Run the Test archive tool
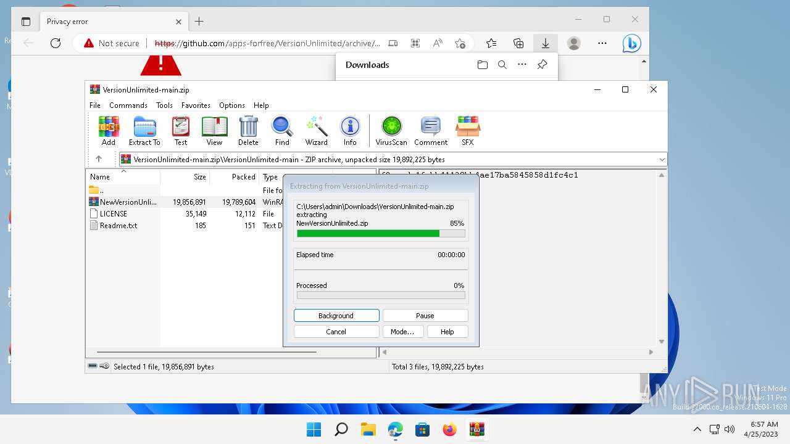The height and width of the screenshot is (444, 790). (x=181, y=131)
